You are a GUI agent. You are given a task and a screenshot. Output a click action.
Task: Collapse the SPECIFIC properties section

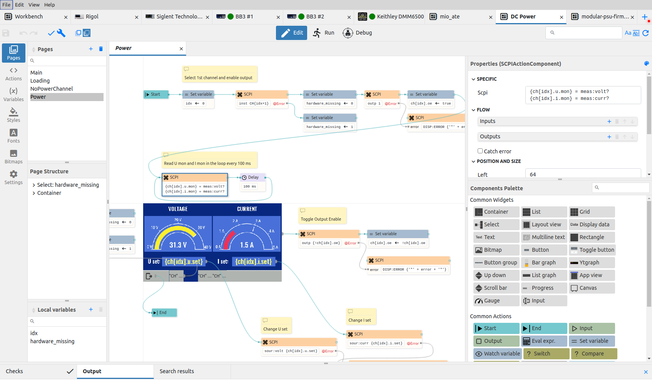473,79
